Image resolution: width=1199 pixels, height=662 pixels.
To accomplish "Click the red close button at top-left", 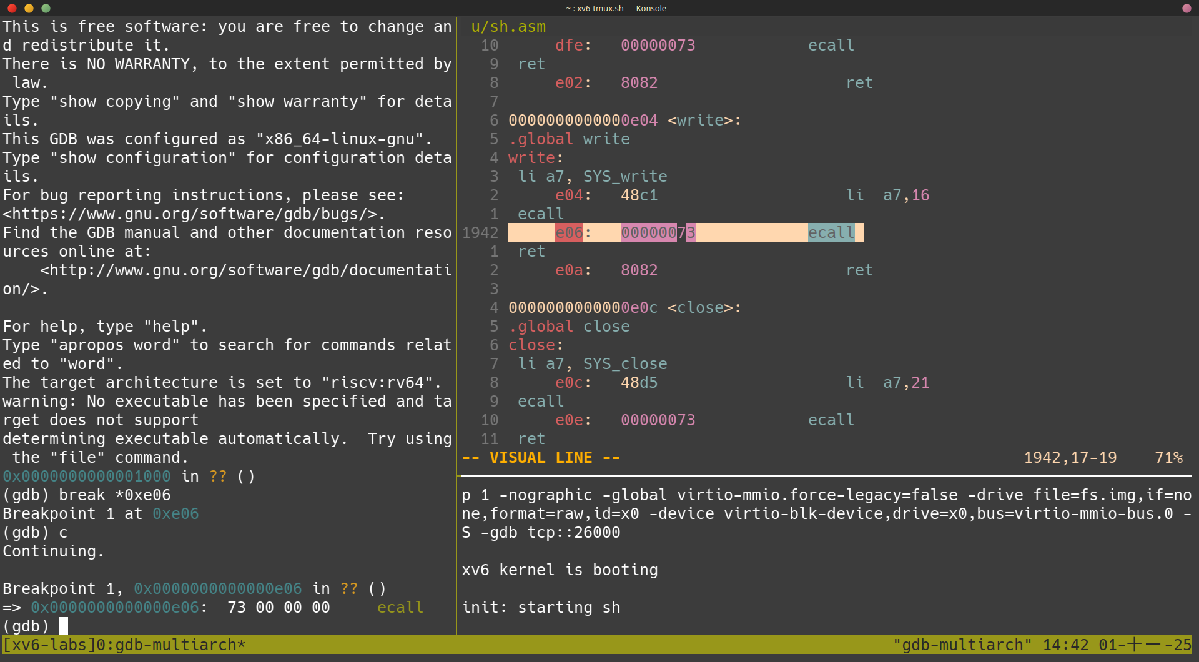I will [12, 8].
